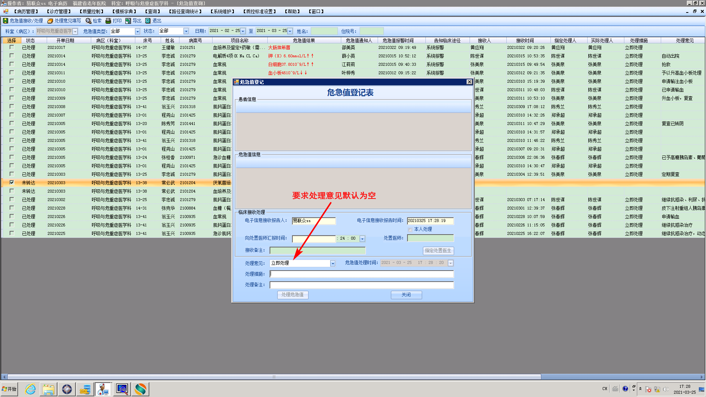Open the 危急值类型 dropdown
This screenshot has height=397, width=706.
coord(138,31)
